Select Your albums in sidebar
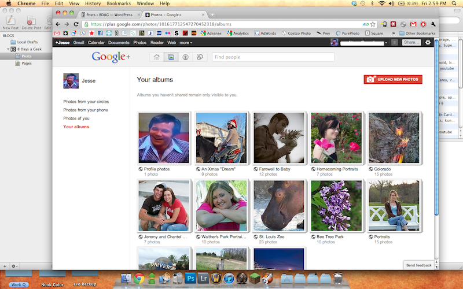The height and width of the screenshot is (289, 463). (x=76, y=127)
